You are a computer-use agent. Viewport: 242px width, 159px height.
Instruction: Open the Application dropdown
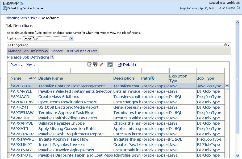(x=71, y=38)
